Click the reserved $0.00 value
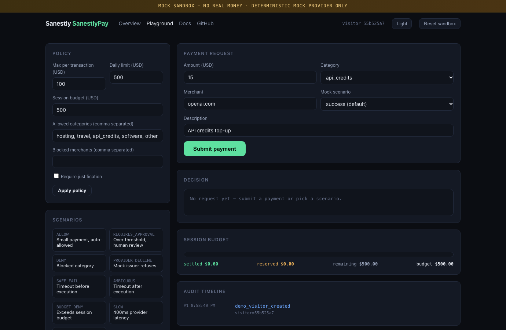 click(x=275, y=264)
